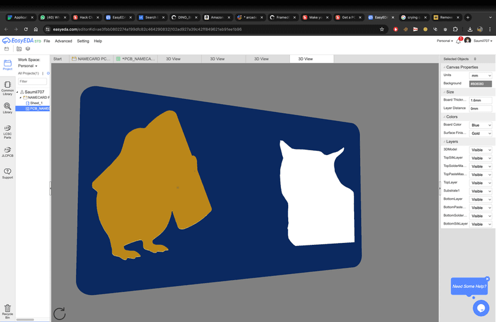Screen dimensions: 496x322
Task: Open the Board Color dropdown
Action: click(480, 125)
